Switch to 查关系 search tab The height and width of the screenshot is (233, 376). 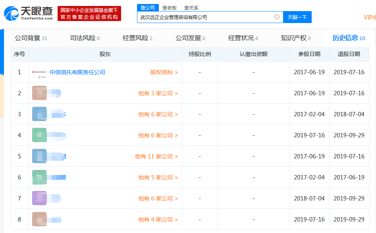tap(191, 8)
